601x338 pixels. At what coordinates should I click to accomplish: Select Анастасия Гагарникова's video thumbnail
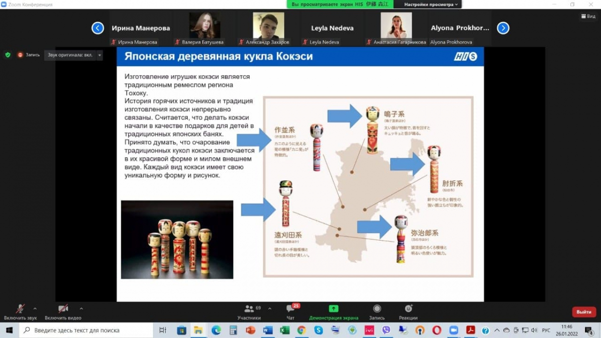pos(396,29)
